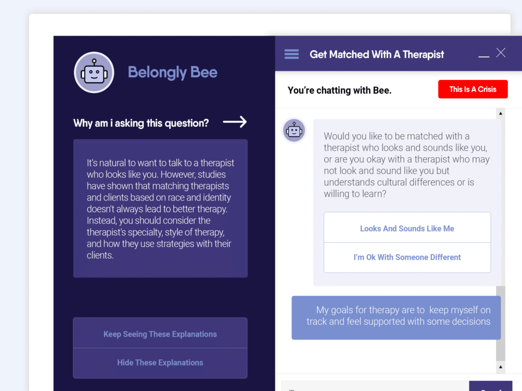
Task: Click the user message about therapy goals
Action: pos(396,318)
